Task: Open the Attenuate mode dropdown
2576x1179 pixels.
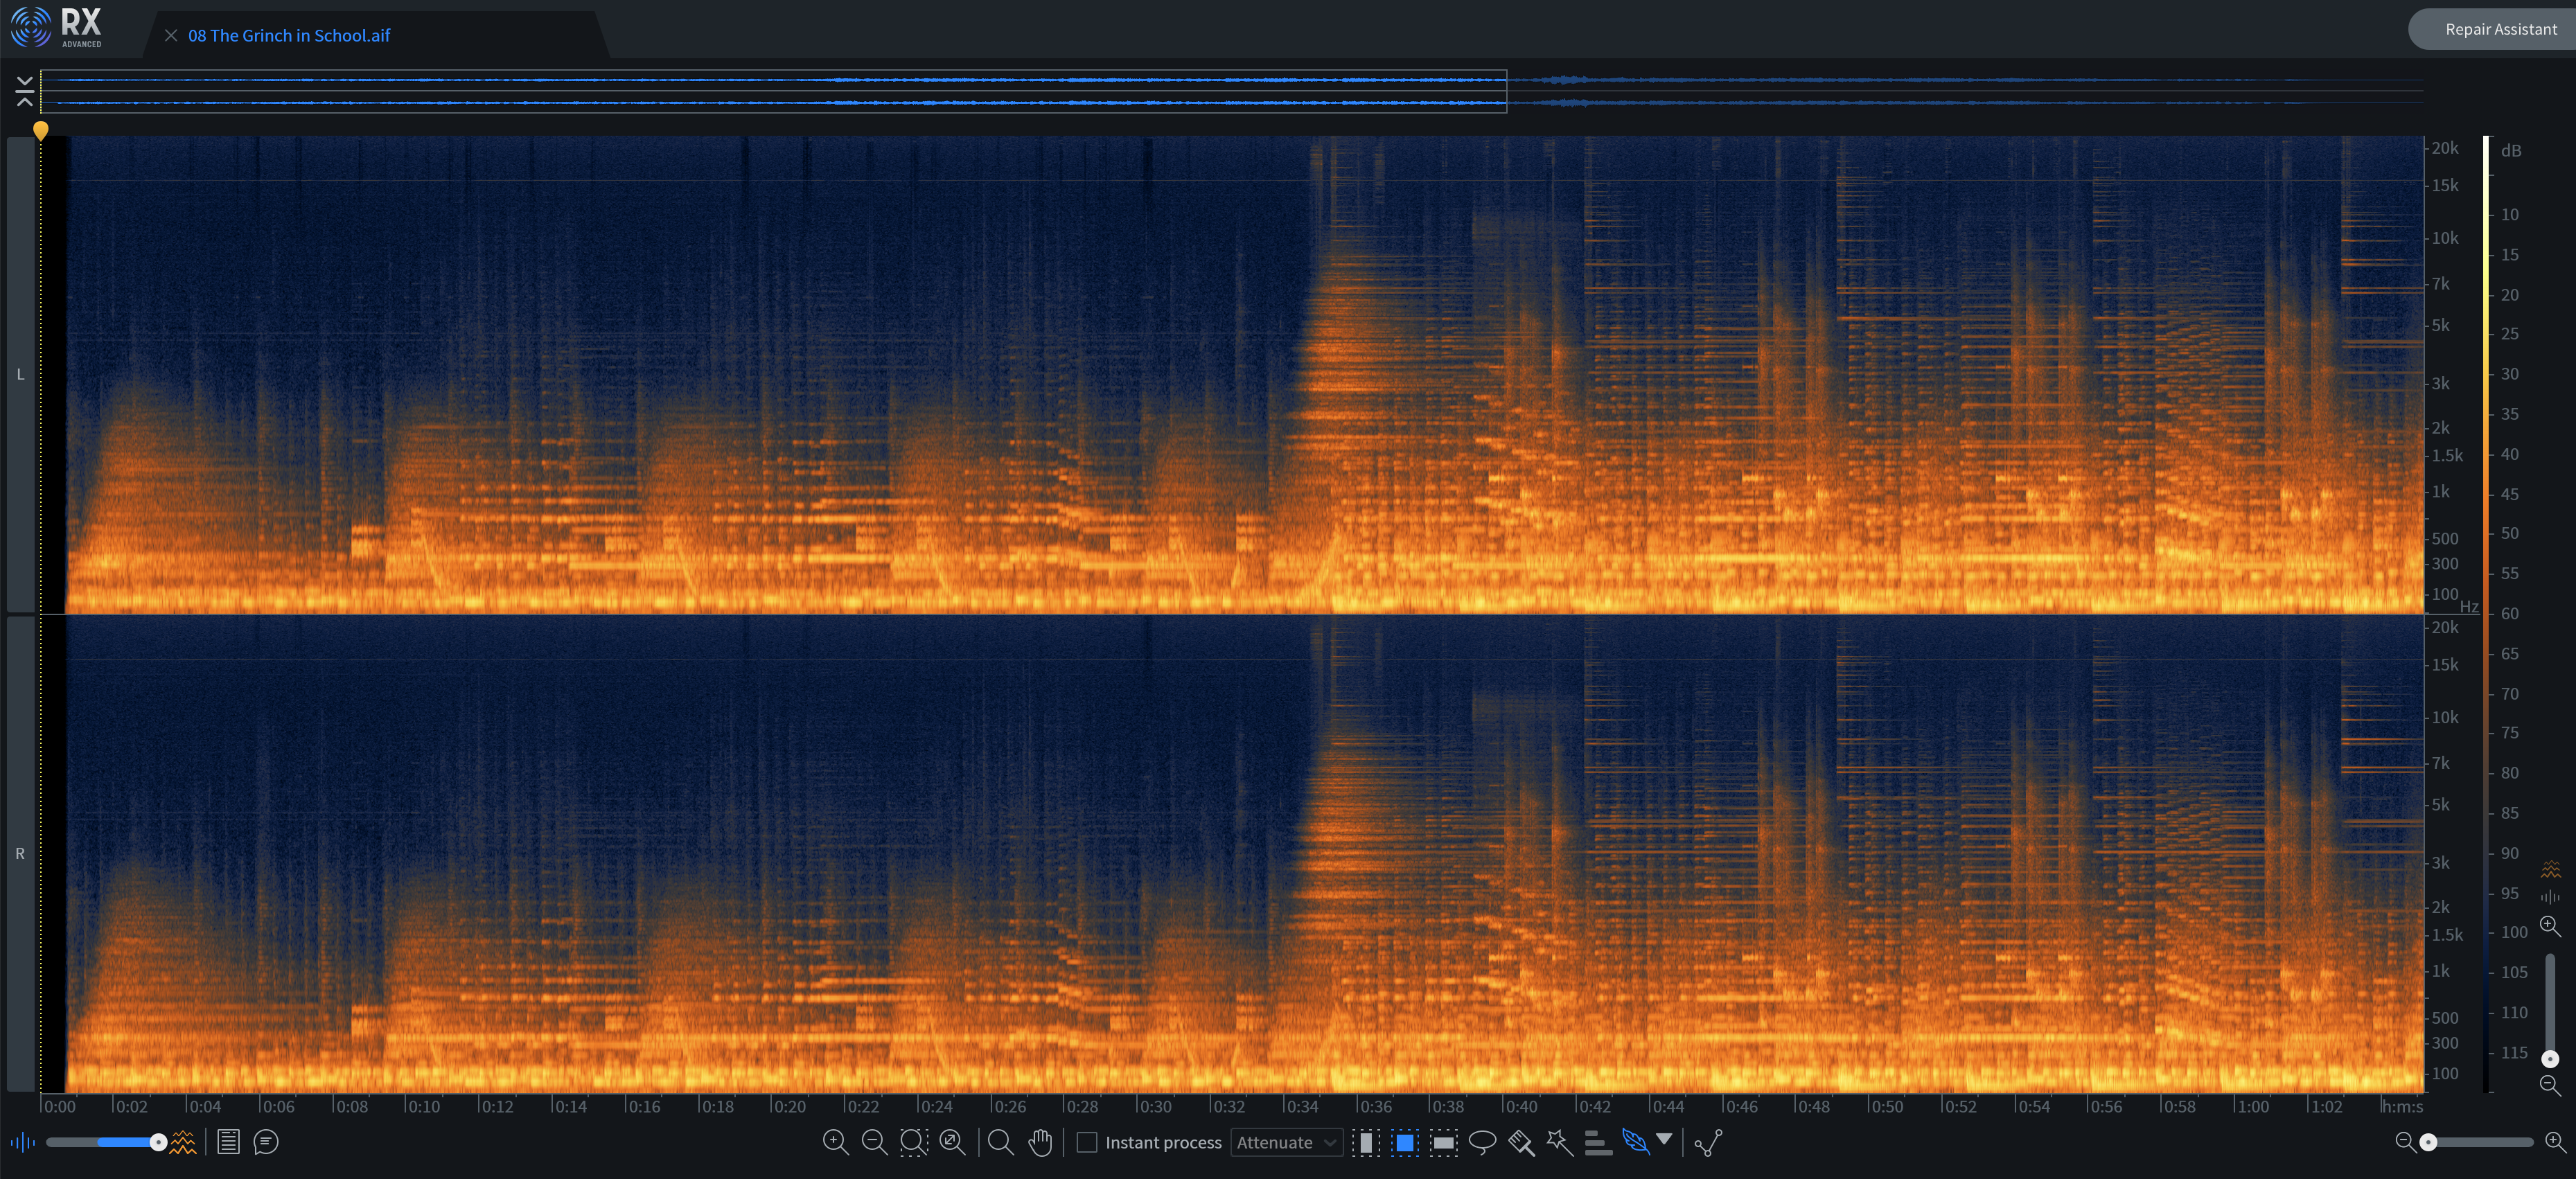Action: 1286,1142
